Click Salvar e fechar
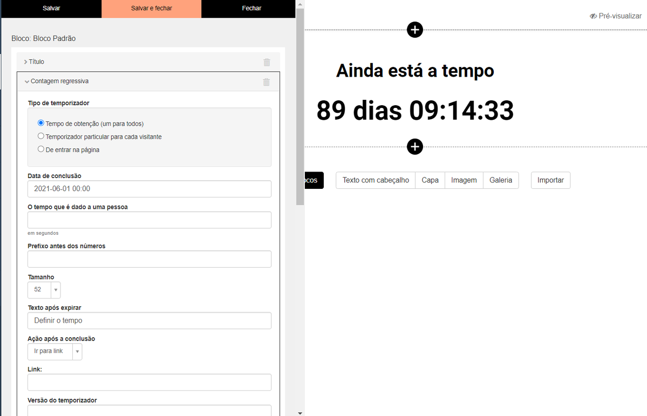This screenshot has width=647, height=416. coord(151,9)
